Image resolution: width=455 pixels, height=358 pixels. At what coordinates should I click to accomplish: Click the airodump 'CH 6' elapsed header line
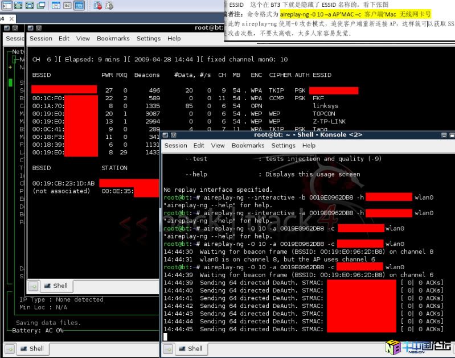pyautogui.click(x=160, y=59)
